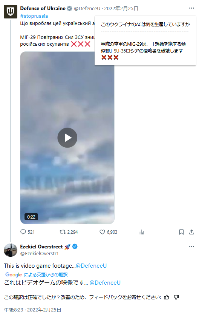Open more options on Defense of Ukraine tweet
Image resolution: width=199 pixels, height=316 pixels.
(x=191, y=8)
